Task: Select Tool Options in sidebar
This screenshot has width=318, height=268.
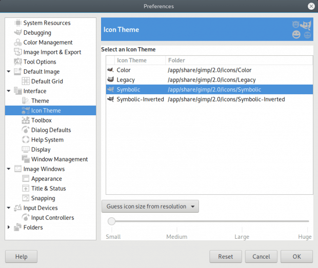Action: pyautogui.click(x=40, y=62)
